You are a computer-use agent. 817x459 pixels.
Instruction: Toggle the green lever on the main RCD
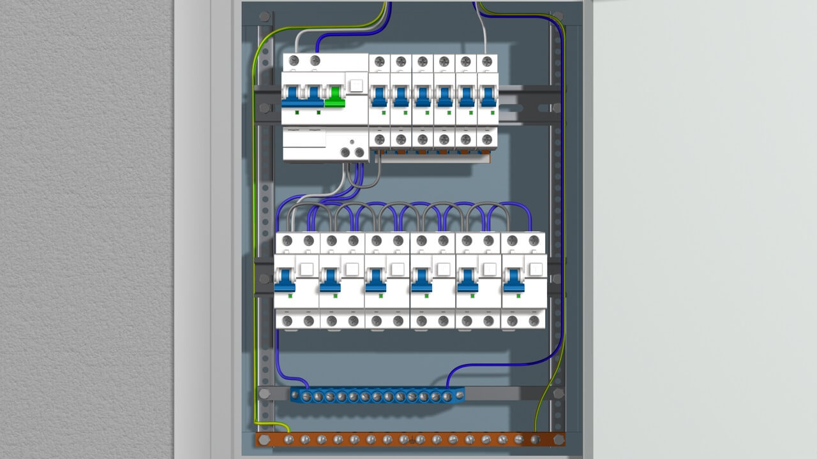334,96
